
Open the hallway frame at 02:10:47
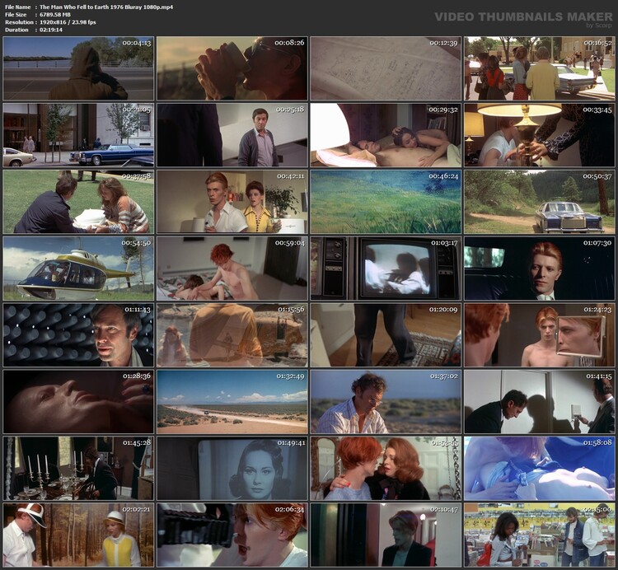[x=386, y=535]
